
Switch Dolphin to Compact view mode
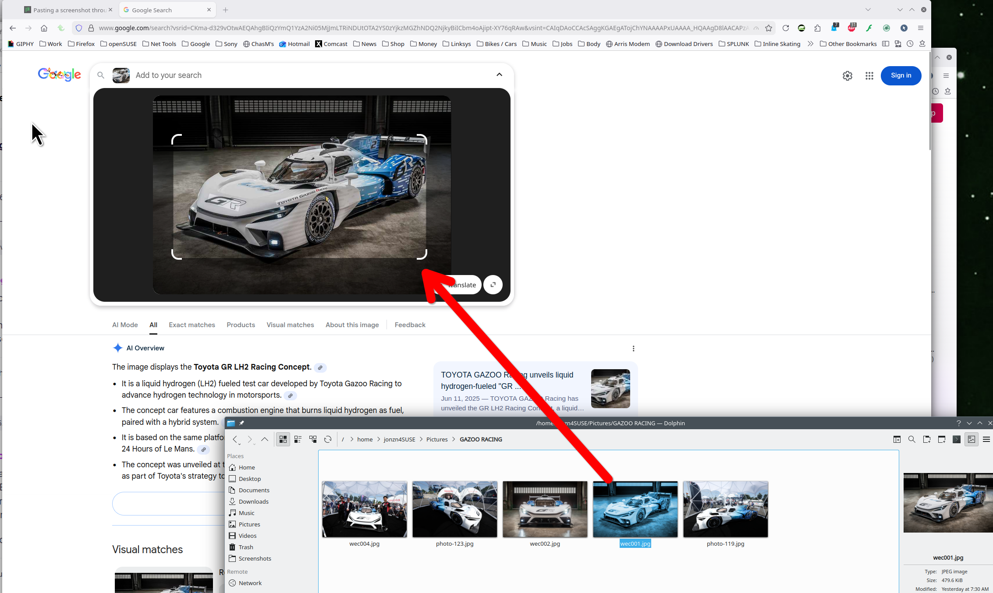tap(298, 439)
